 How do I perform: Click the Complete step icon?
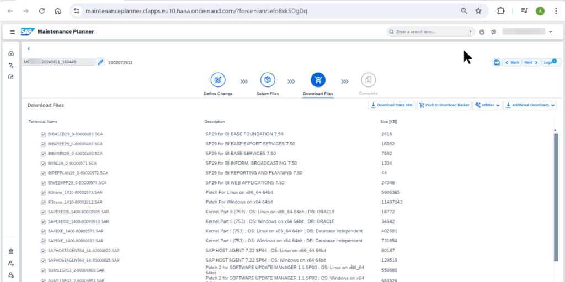coord(368,80)
